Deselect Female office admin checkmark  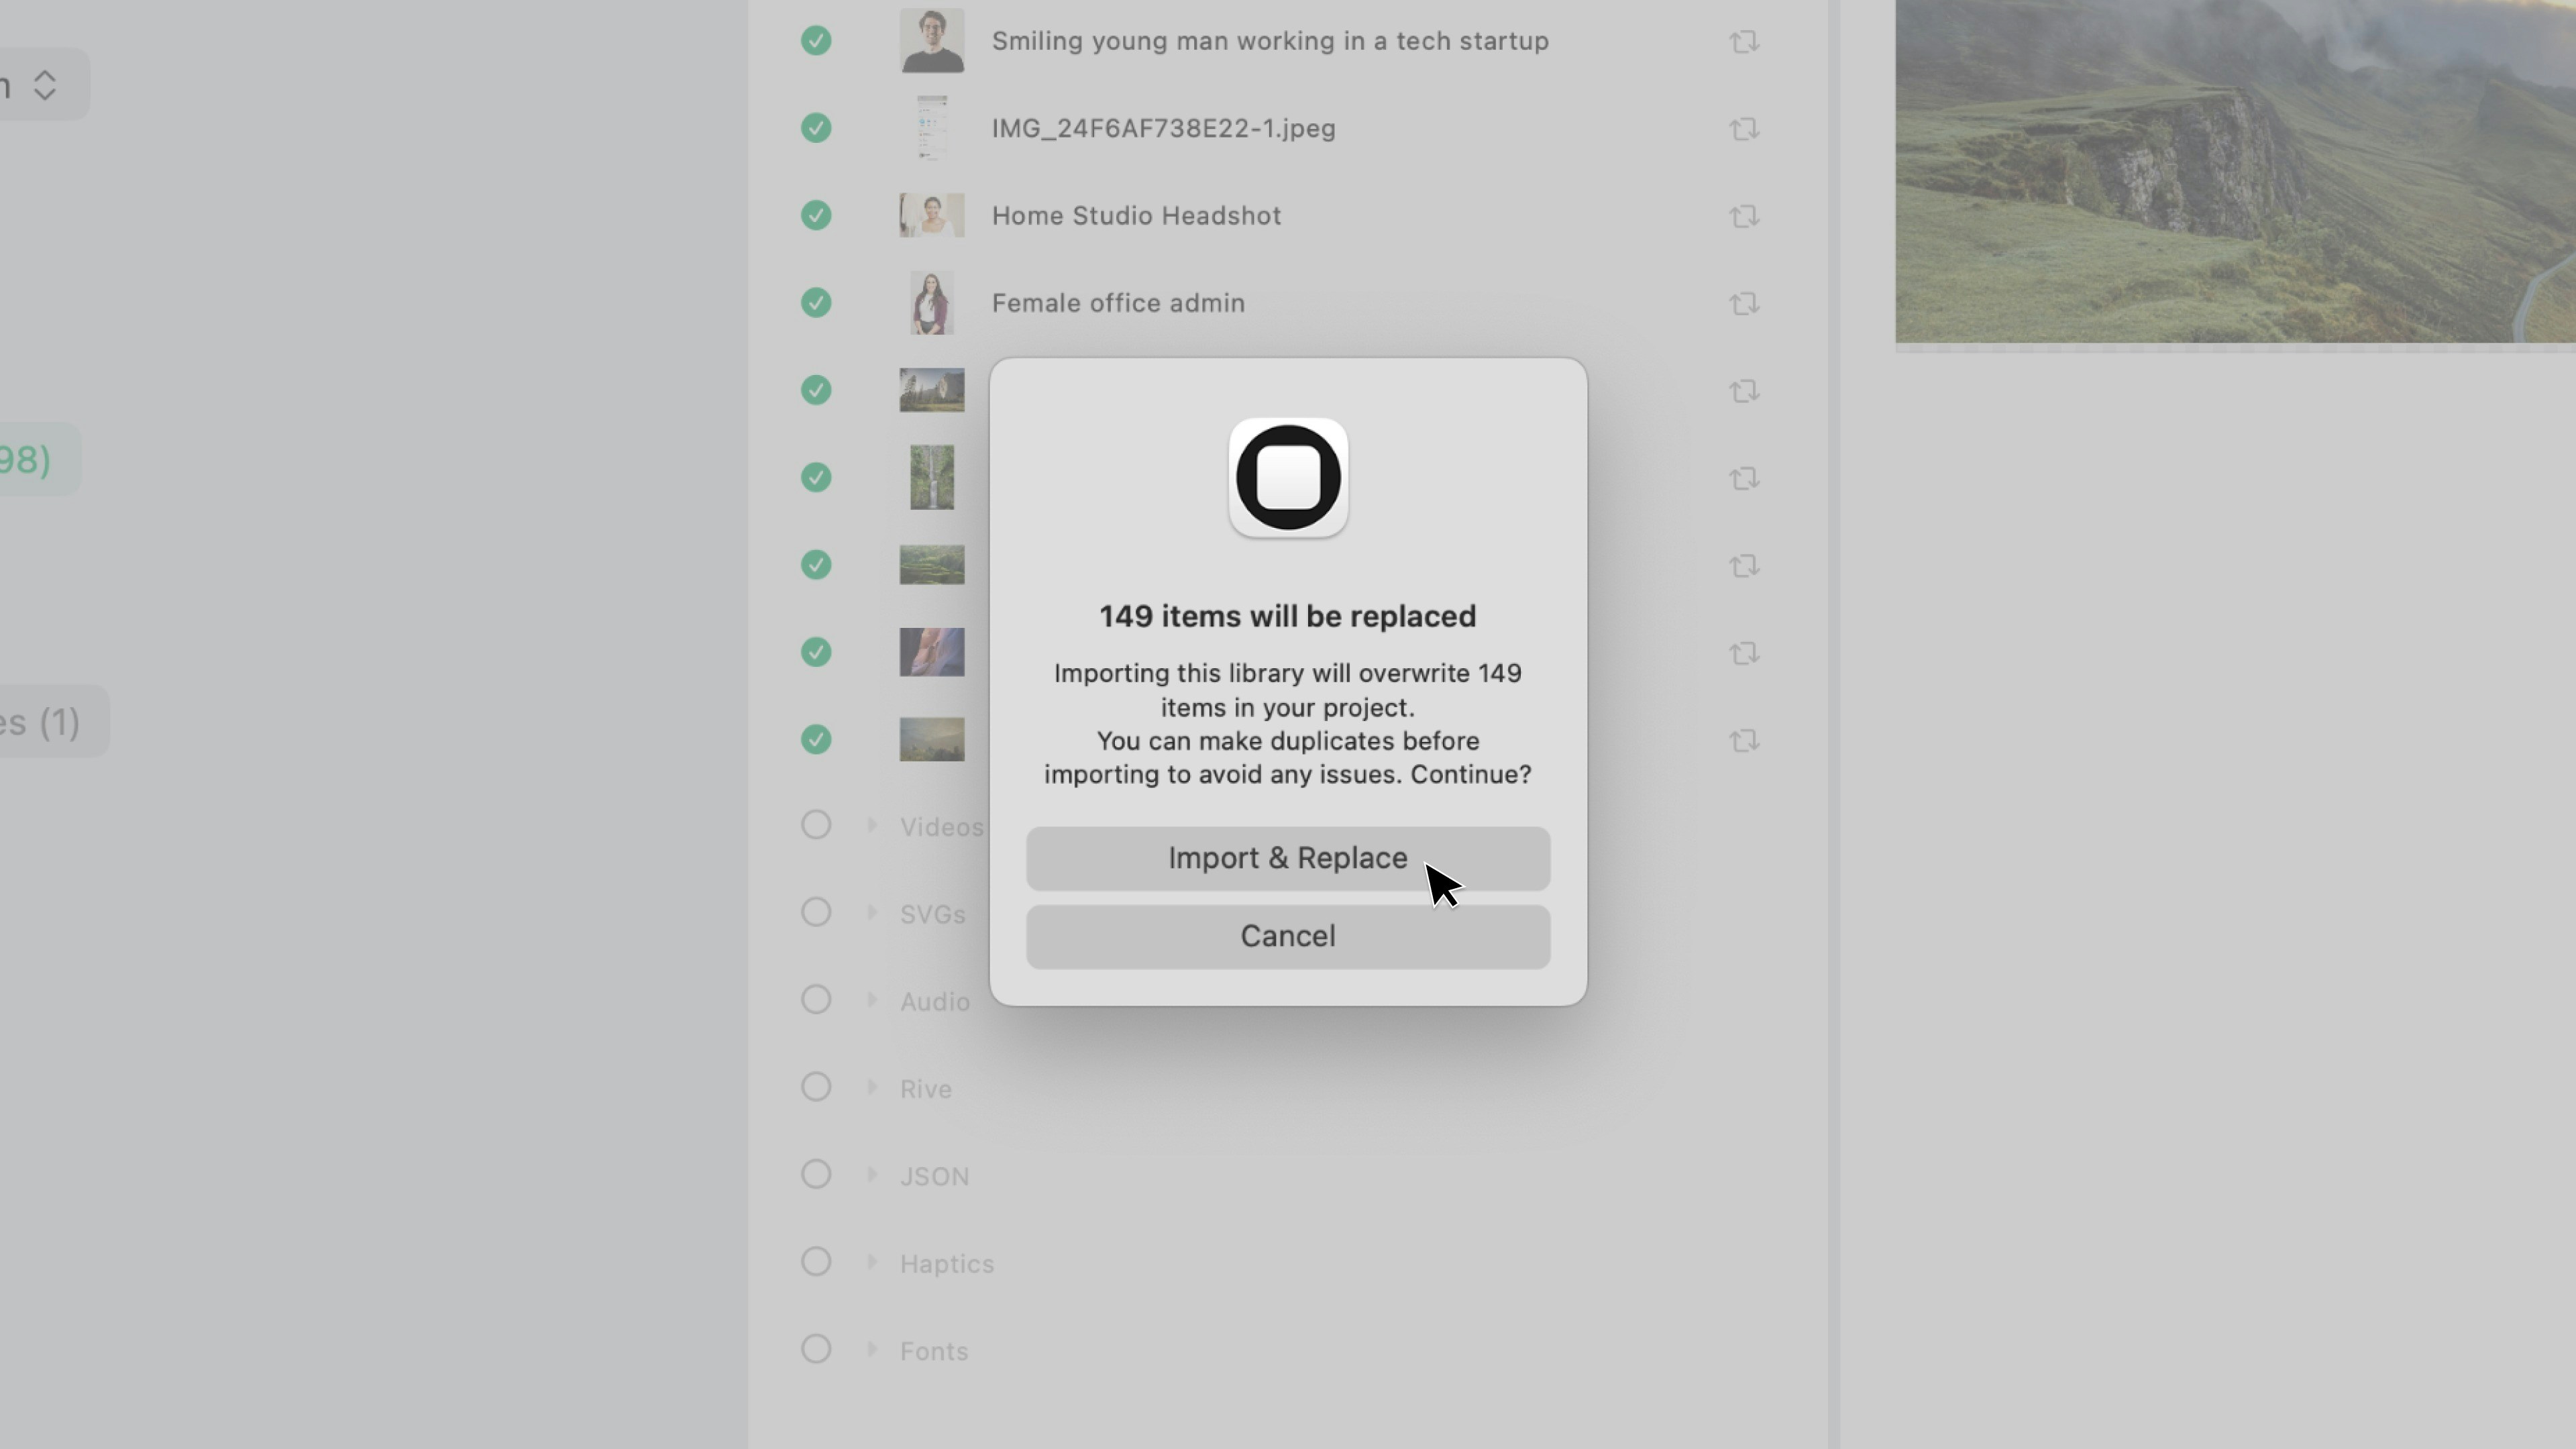[816, 302]
